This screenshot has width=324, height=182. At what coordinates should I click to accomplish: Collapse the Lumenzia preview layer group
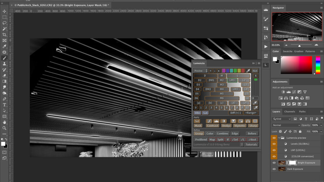279,138
